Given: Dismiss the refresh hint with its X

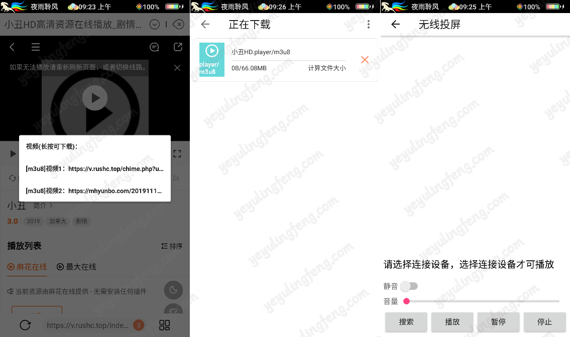Looking at the screenshot, I should pos(177,68).
